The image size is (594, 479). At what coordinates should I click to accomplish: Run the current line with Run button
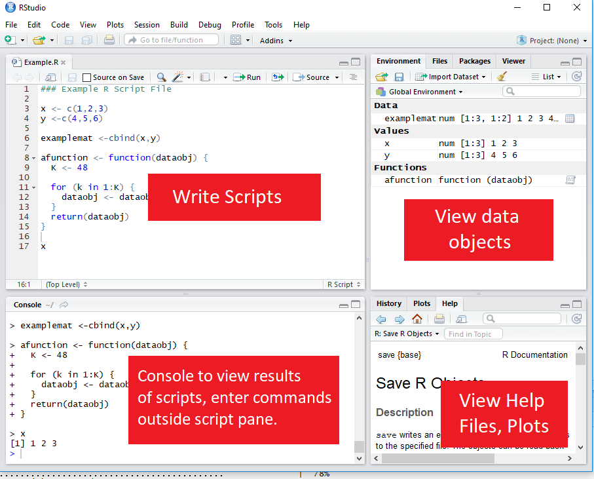[x=247, y=77]
